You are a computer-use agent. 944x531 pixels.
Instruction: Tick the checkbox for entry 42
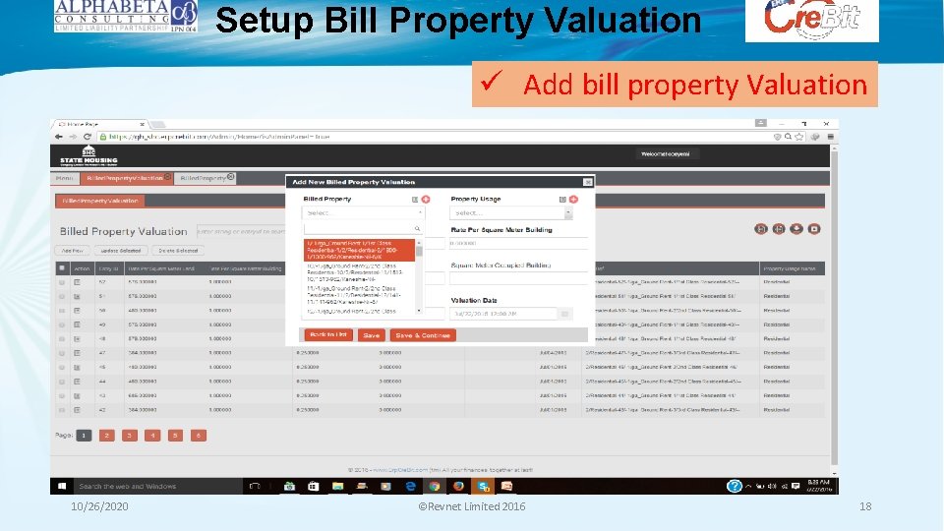61,410
